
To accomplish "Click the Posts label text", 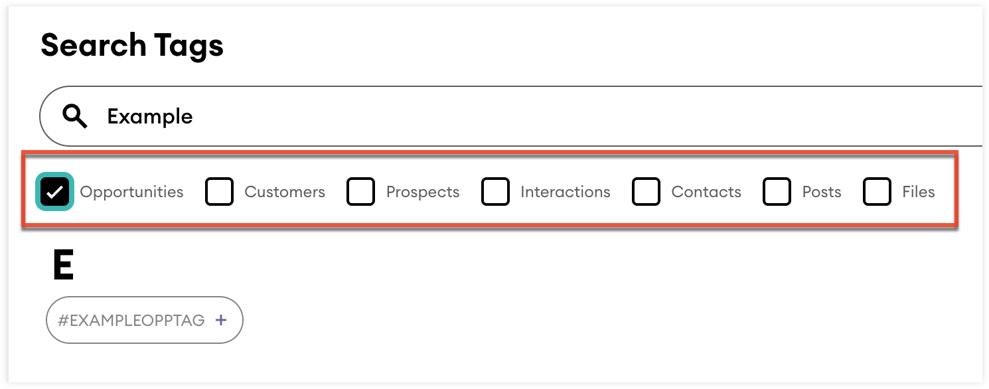I will pos(822,192).
